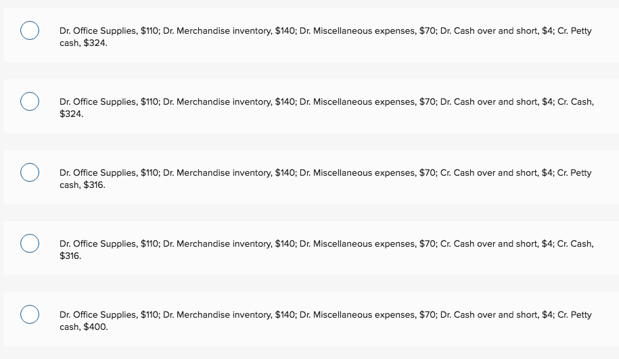Mark the fourth answer choice circle
619x359 pixels.
point(28,243)
